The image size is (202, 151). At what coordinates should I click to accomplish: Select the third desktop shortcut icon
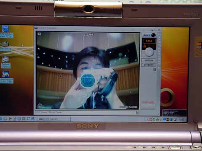[x=5, y=59]
